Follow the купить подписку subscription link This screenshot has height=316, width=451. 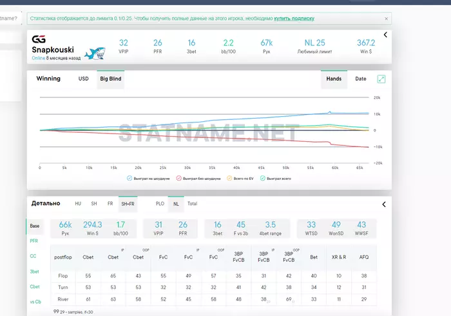(294, 19)
